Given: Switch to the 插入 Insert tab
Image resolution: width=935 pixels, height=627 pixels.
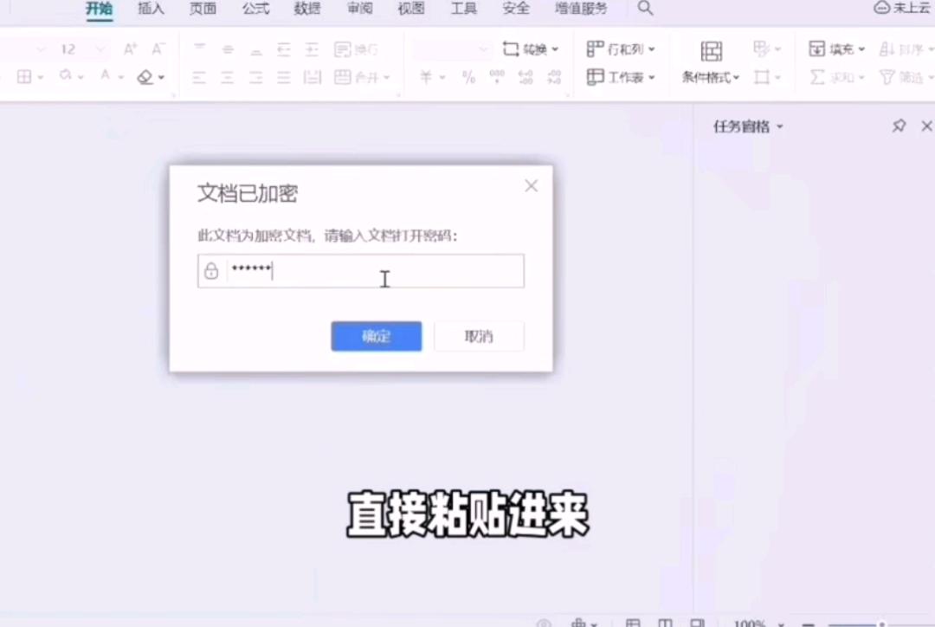Looking at the screenshot, I should tap(151, 9).
